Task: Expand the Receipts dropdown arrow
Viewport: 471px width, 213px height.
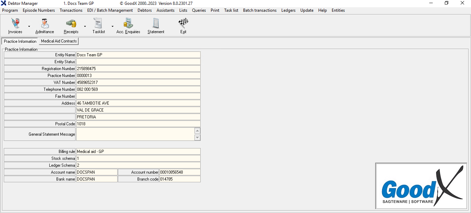Action: 85,26
